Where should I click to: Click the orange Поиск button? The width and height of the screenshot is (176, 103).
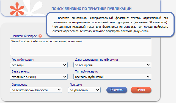click(x=141, y=90)
